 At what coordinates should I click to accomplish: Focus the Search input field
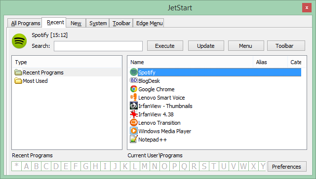tap(98, 46)
